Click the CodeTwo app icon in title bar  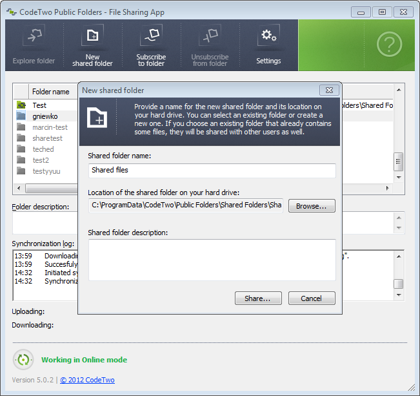tap(12, 12)
